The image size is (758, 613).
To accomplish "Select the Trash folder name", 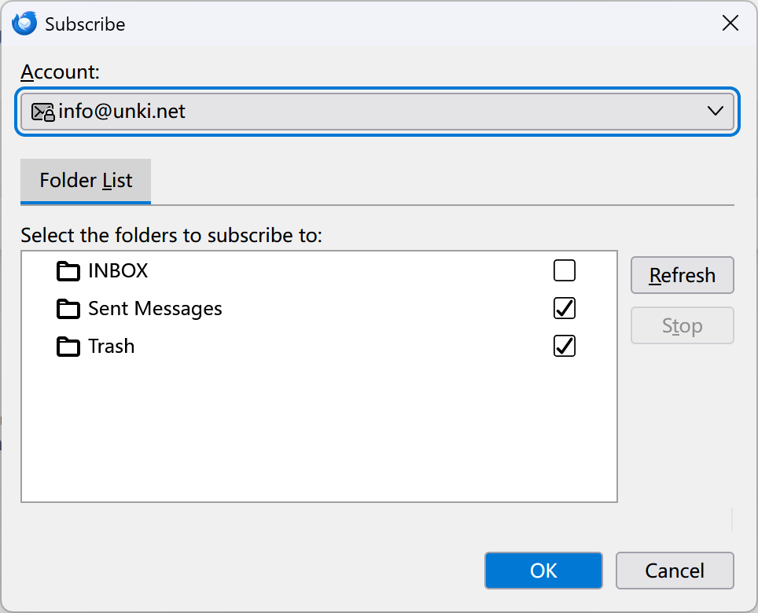I will click(x=111, y=347).
